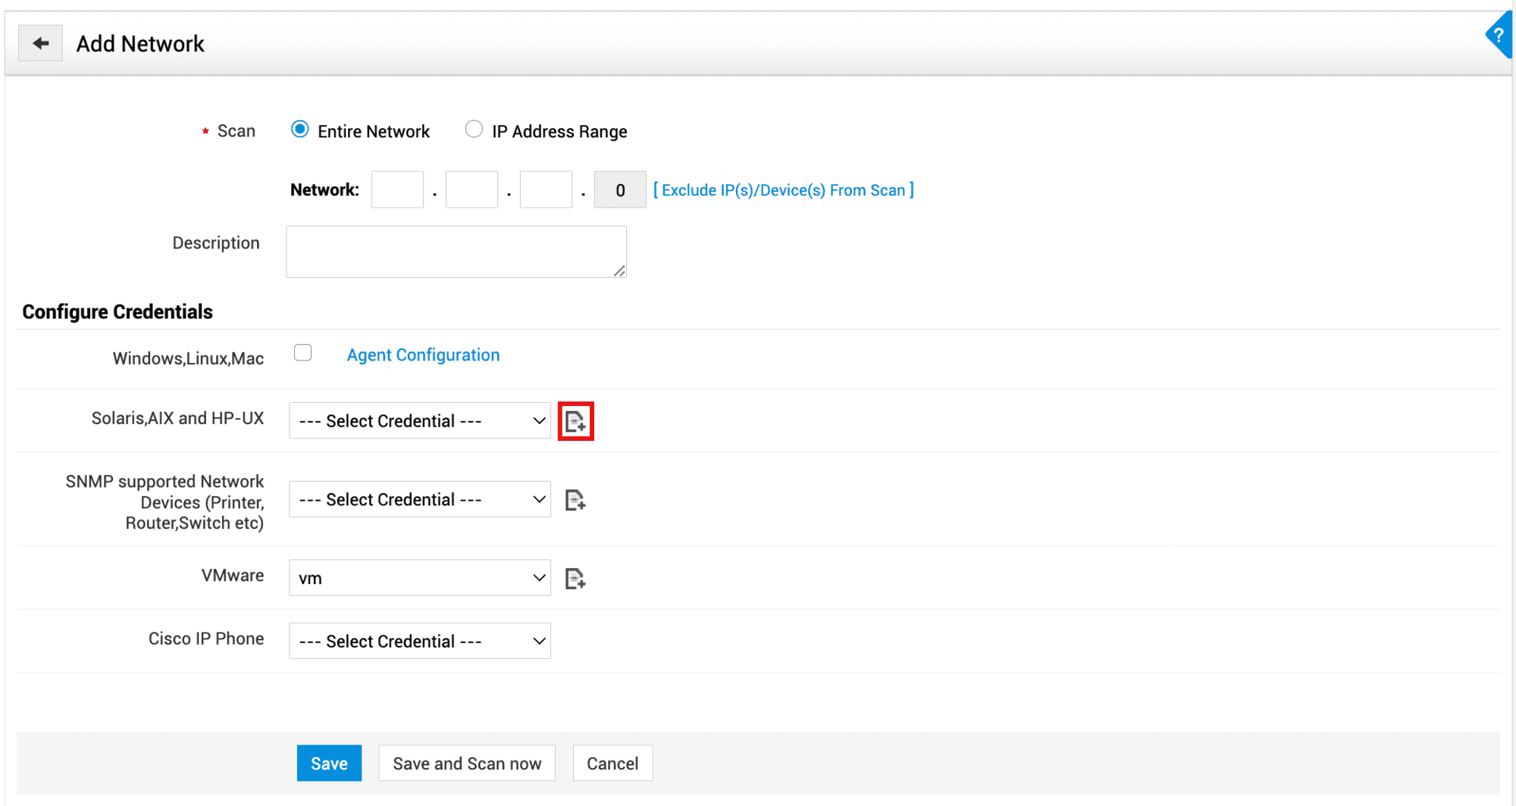Image resolution: width=1516 pixels, height=806 pixels.
Task: Select IP Address Range scan option
Action: tap(474, 130)
